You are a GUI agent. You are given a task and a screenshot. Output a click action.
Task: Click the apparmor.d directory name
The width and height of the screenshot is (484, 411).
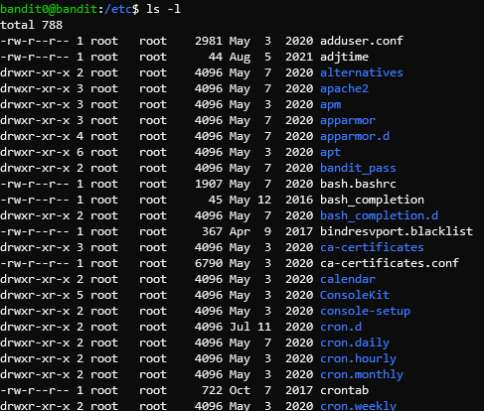(x=355, y=136)
